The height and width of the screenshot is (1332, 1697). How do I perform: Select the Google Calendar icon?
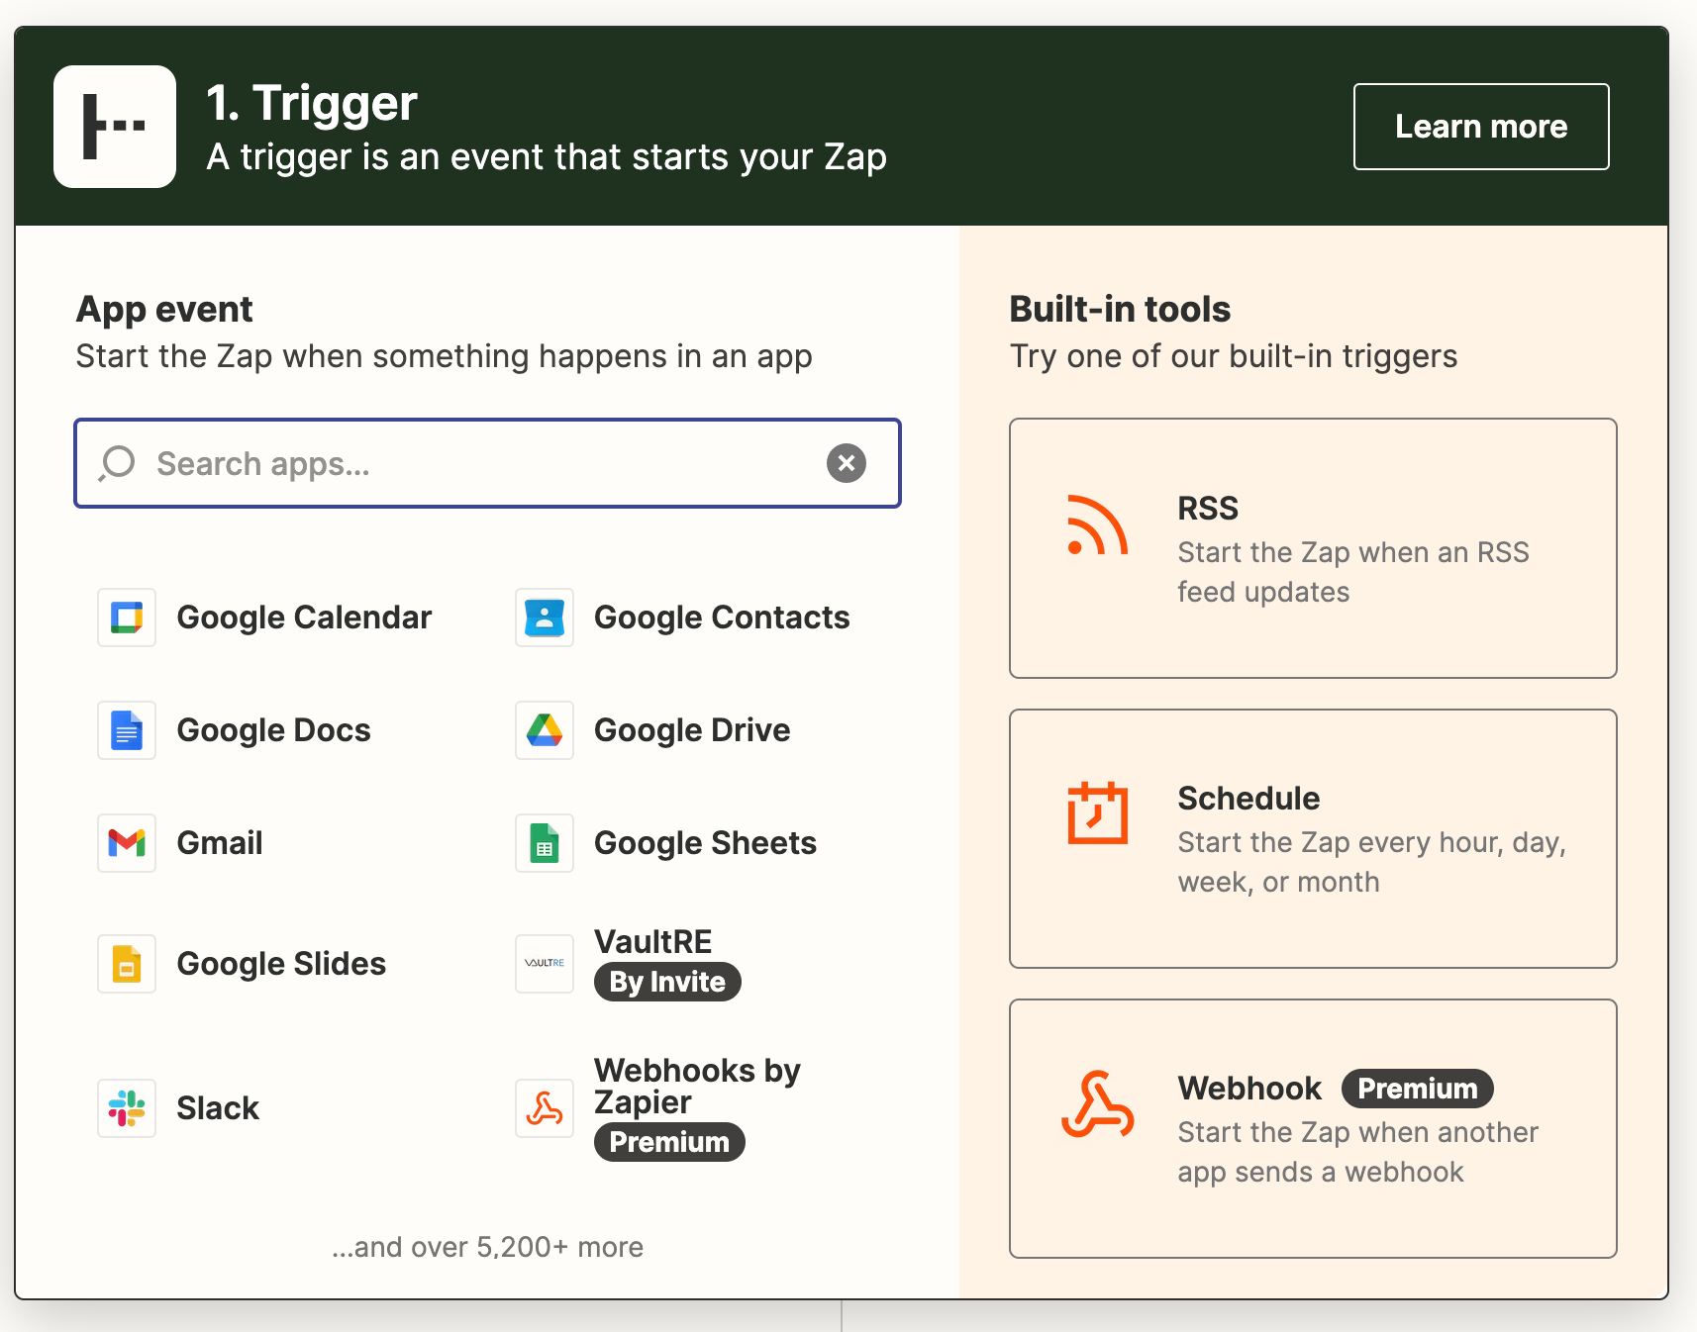tap(127, 618)
